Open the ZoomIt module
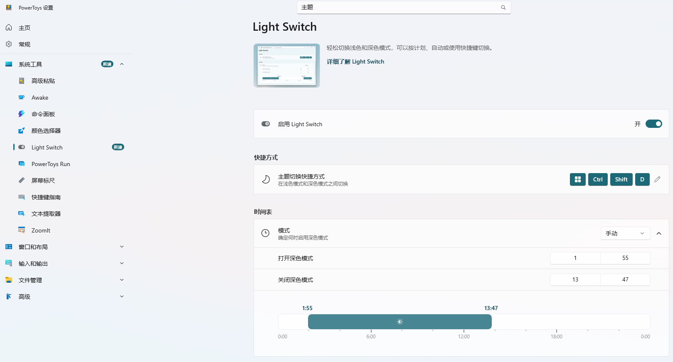This screenshot has width=673, height=362. point(41,230)
